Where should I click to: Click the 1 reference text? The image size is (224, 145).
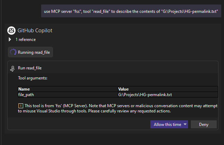(26, 40)
